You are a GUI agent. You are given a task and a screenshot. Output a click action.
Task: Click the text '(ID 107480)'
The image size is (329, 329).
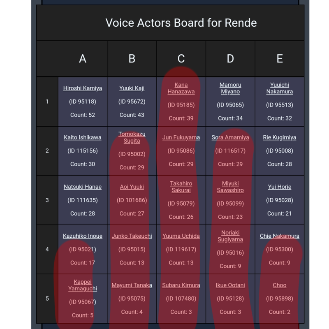click(181, 299)
